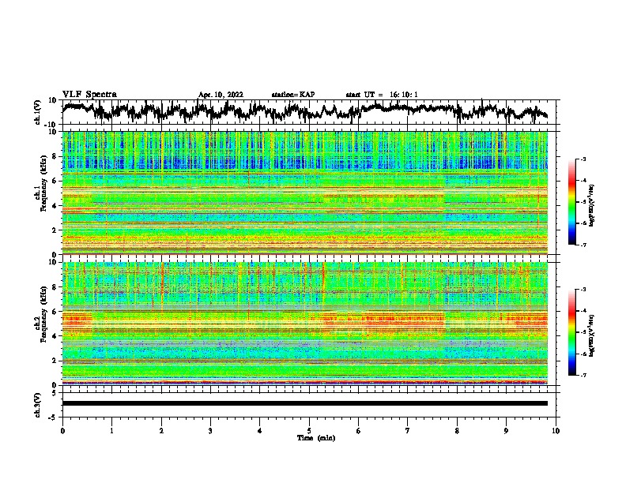Screen dimensions: 626x483
Task: Click the ch.1 color scale bar
Action: click(571, 202)
